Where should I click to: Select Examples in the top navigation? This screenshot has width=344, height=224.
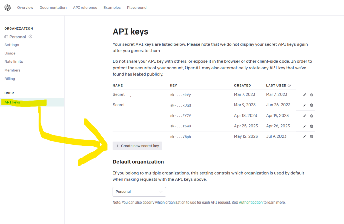click(112, 7)
